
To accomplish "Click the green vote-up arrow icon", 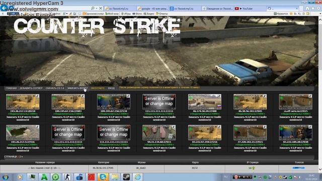I will coord(254,168).
